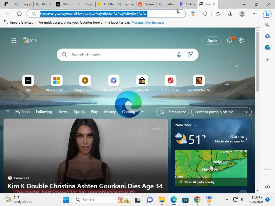Viewport: 275px width, 206px height.
Task: Open the tab actions menu icon
Action: [x=6, y=4]
